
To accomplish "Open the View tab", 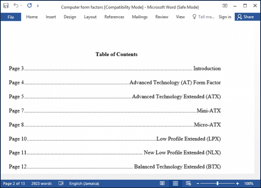I will (180, 17).
